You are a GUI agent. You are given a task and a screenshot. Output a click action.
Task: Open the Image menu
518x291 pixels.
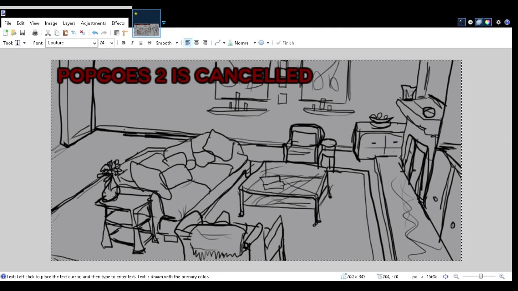tap(51, 23)
